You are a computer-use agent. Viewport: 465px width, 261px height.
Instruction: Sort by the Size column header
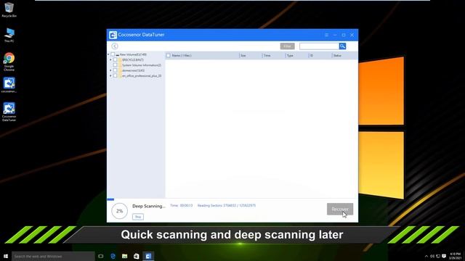(243, 56)
